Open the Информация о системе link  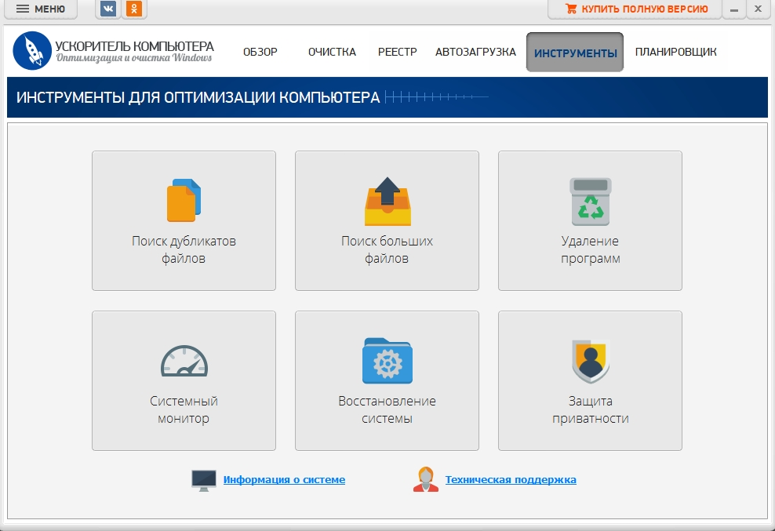pos(284,479)
